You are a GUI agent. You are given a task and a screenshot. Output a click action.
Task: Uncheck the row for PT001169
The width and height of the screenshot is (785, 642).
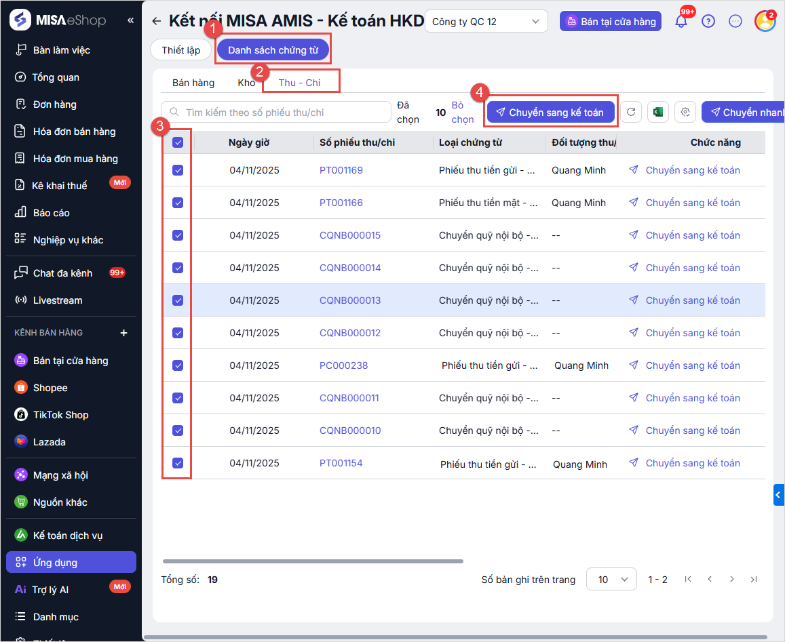pyautogui.click(x=178, y=170)
